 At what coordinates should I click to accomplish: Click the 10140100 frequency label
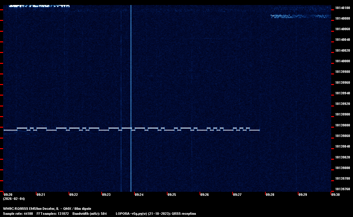(342, 8)
